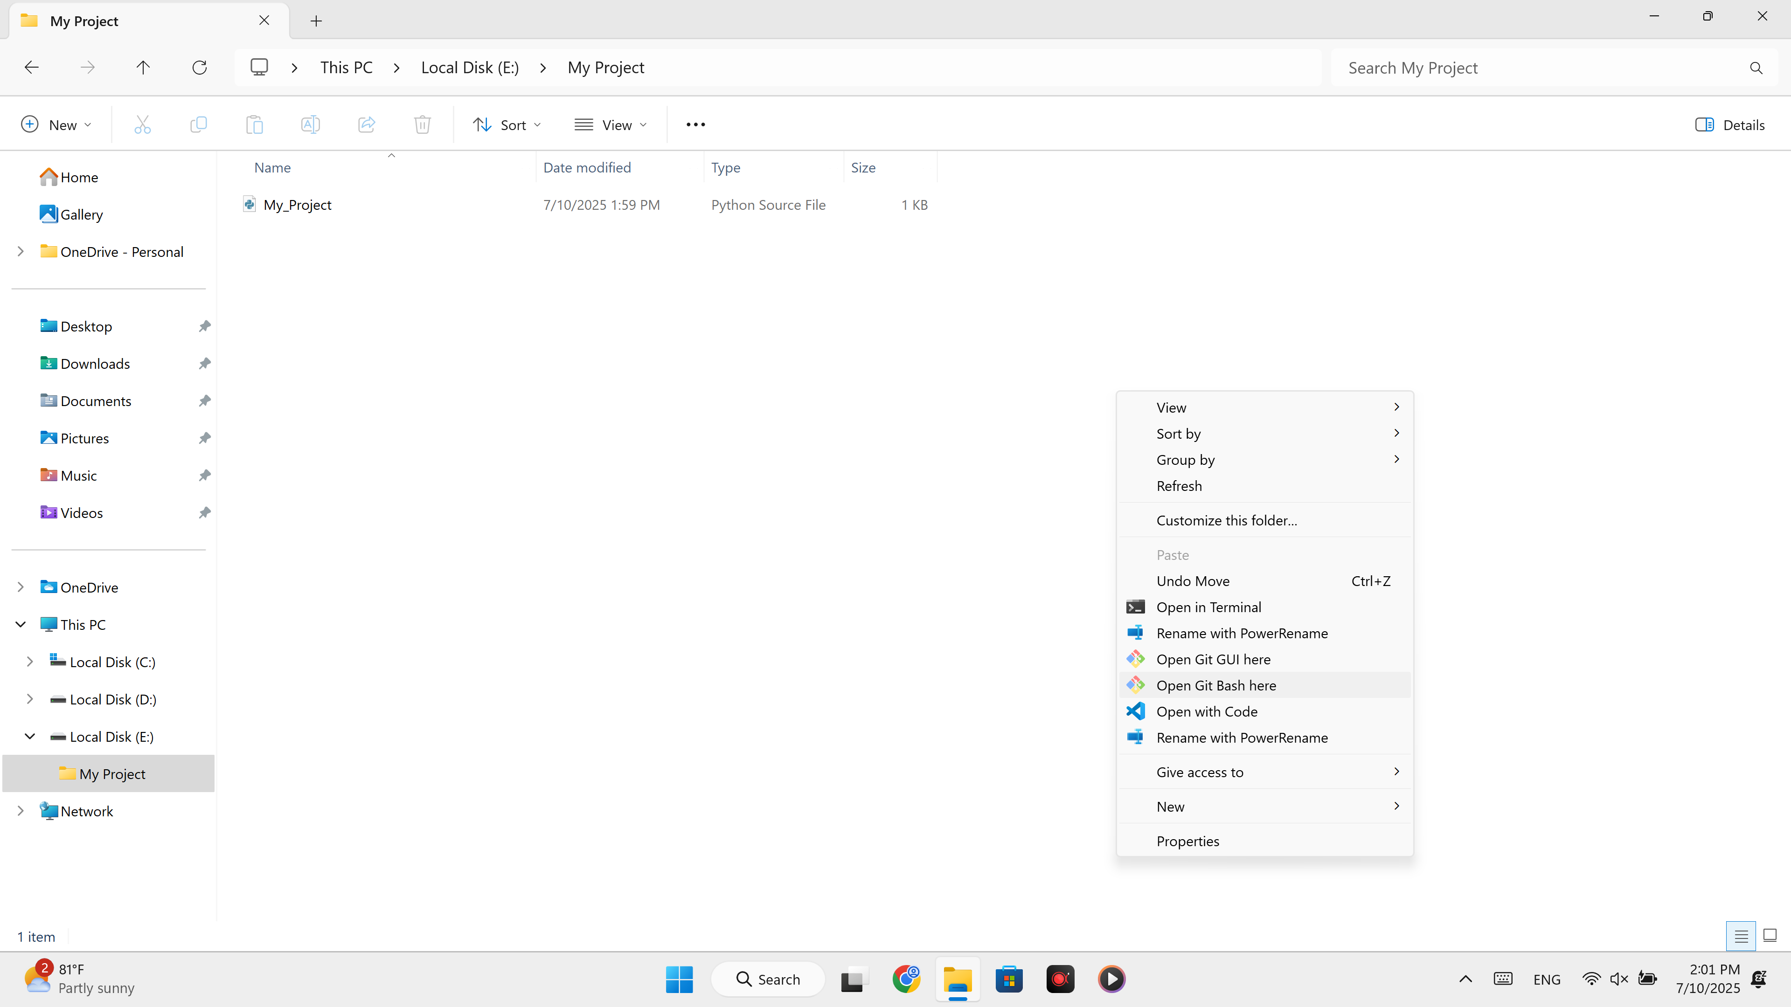Close the My Project tab
The image size is (1791, 1007).
pyautogui.click(x=264, y=20)
